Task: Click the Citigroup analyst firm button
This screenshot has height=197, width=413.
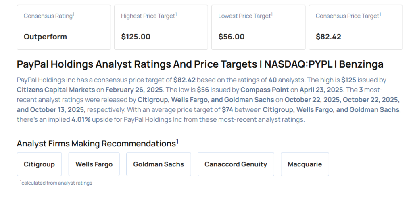Action: tap(39, 164)
